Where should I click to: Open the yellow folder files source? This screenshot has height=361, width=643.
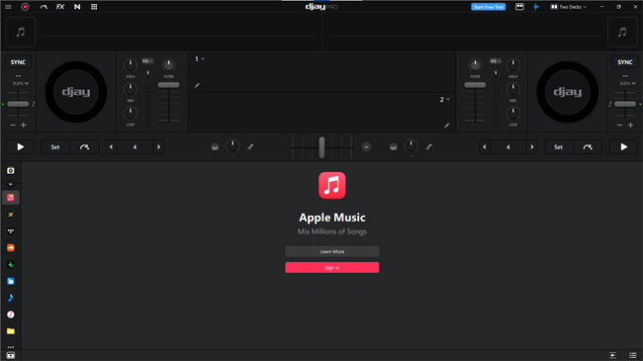[x=11, y=331]
